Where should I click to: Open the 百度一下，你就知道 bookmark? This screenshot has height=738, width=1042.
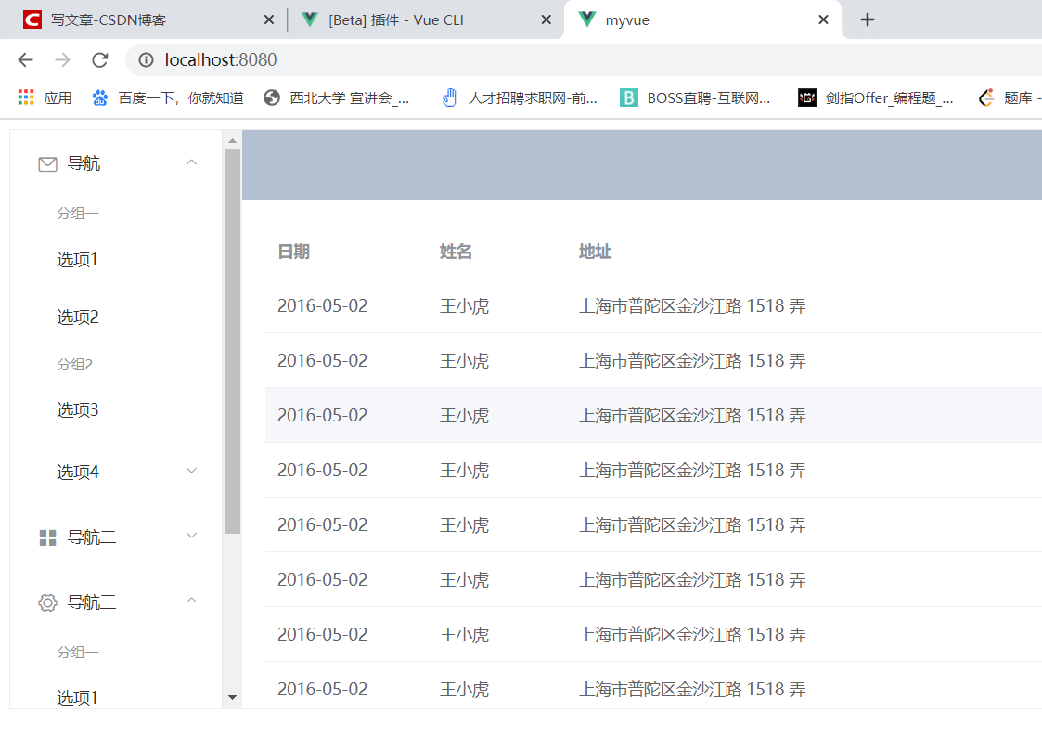(x=168, y=97)
